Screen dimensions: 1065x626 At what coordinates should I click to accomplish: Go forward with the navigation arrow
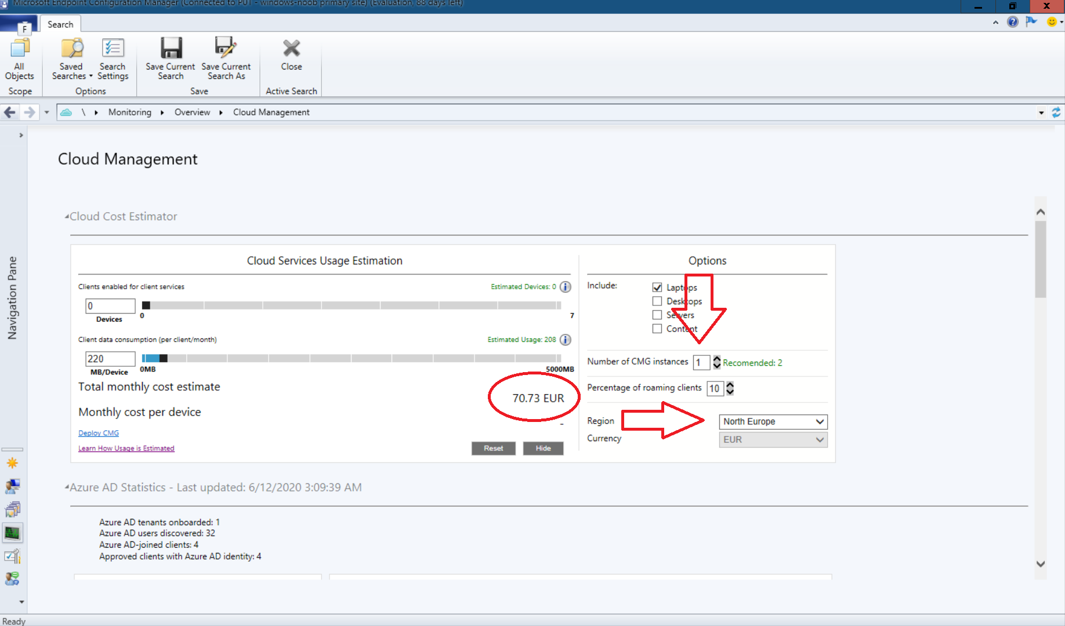29,112
